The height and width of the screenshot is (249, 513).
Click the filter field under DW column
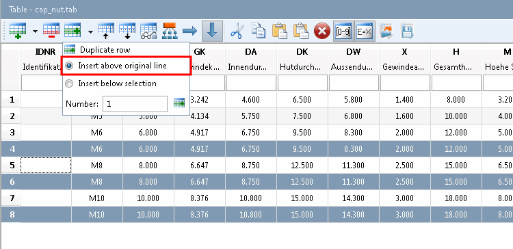(x=354, y=83)
